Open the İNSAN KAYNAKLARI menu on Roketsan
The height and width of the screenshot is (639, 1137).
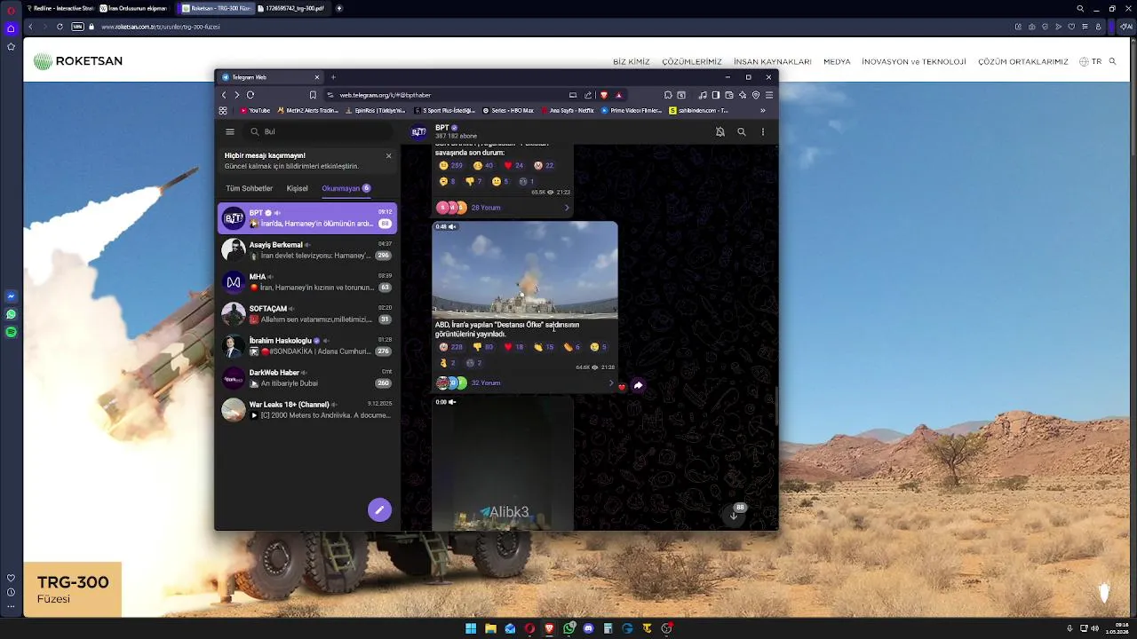tap(773, 62)
